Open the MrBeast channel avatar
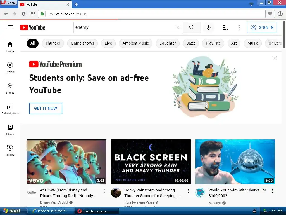 tap(200, 193)
